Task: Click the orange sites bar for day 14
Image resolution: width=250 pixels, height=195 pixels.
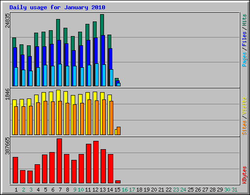Action: coord(111,118)
